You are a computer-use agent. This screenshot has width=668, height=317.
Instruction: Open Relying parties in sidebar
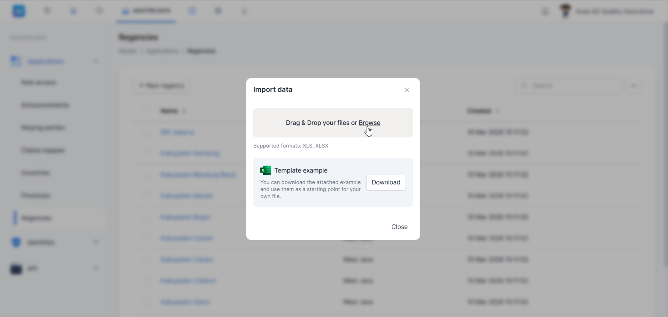pos(43,128)
